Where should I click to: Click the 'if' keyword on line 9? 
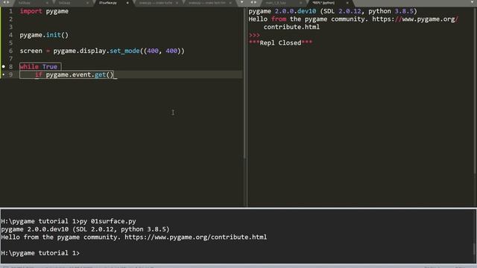click(38, 74)
